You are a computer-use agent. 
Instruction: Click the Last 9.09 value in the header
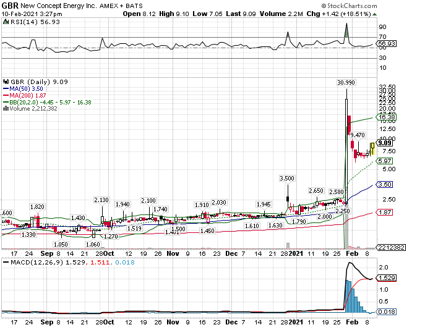coord(241,14)
